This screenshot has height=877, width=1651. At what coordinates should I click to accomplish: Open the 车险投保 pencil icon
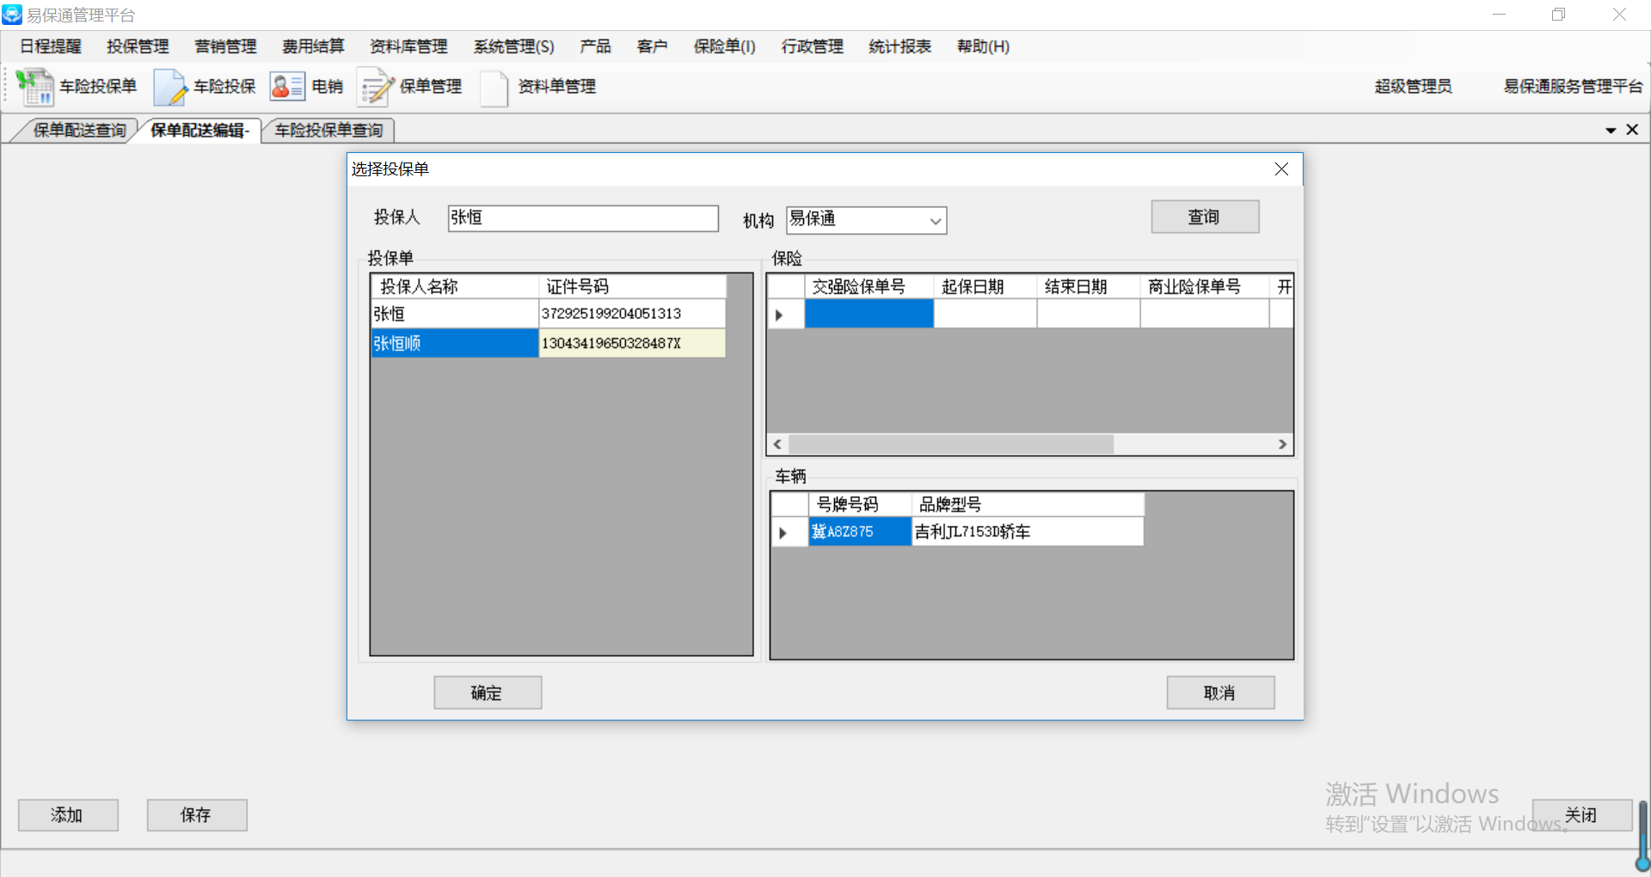[169, 87]
